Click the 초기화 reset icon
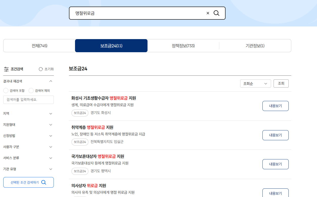The height and width of the screenshot is (197, 317). pyautogui.click(x=40, y=69)
